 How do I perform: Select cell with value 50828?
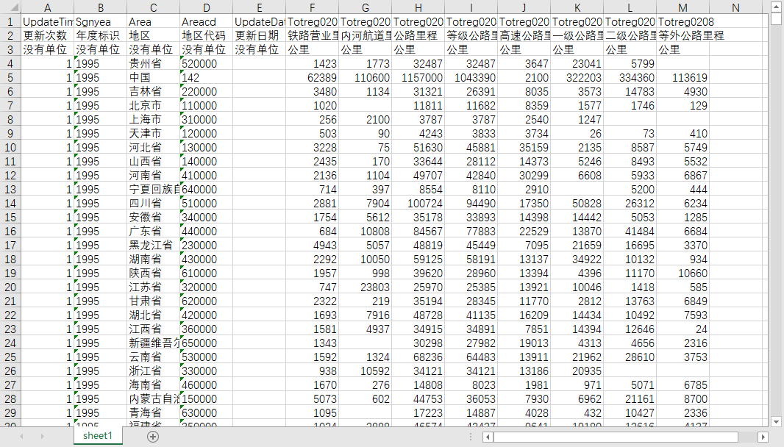[x=577, y=203]
